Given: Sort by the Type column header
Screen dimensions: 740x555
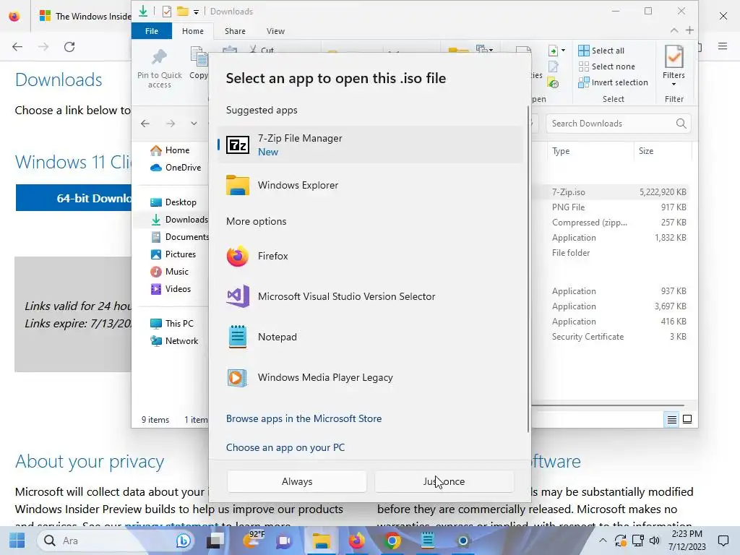Looking at the screenshot, I should (x=590, y=151).
